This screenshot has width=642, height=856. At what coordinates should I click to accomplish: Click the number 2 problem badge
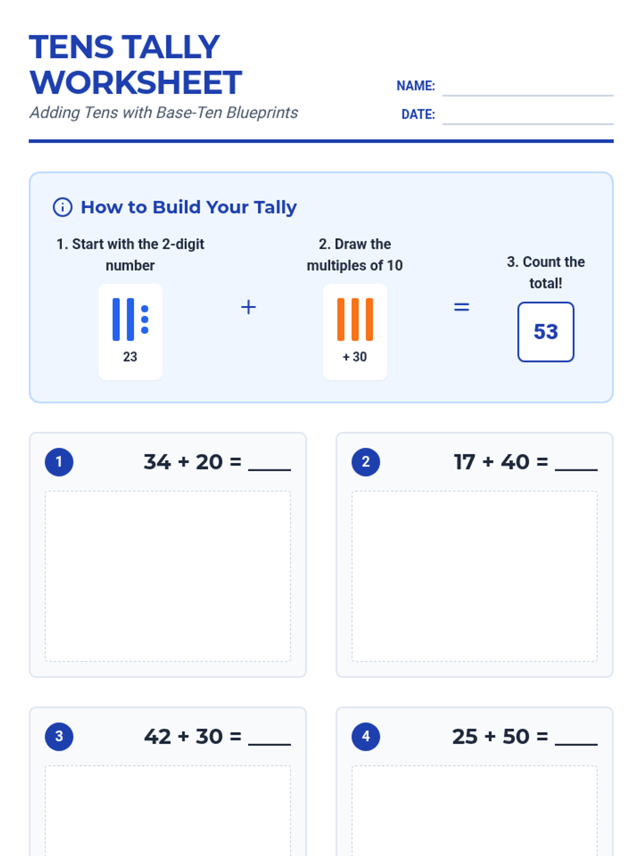point(365,462)
